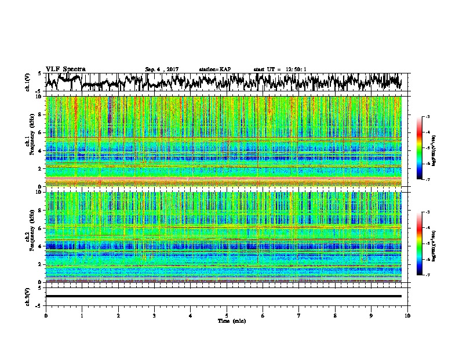
Task: Click time axis tick label "4"
Action: 191,316
